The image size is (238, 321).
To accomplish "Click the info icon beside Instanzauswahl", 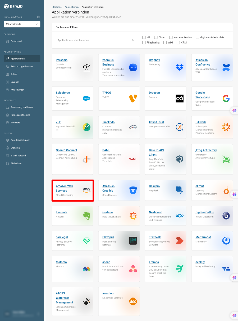I will (x=38, y=17).
